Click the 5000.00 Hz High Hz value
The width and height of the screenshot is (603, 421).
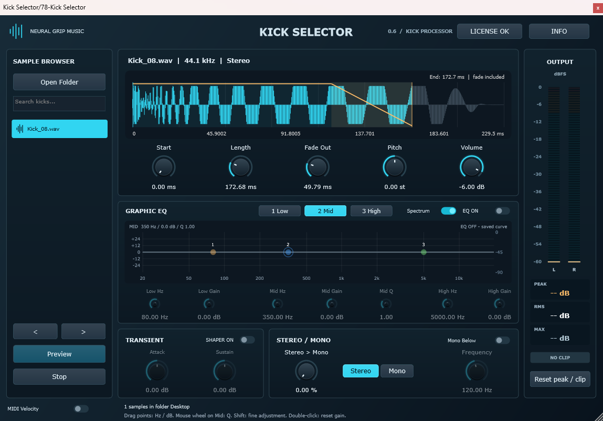pos(447,317)
